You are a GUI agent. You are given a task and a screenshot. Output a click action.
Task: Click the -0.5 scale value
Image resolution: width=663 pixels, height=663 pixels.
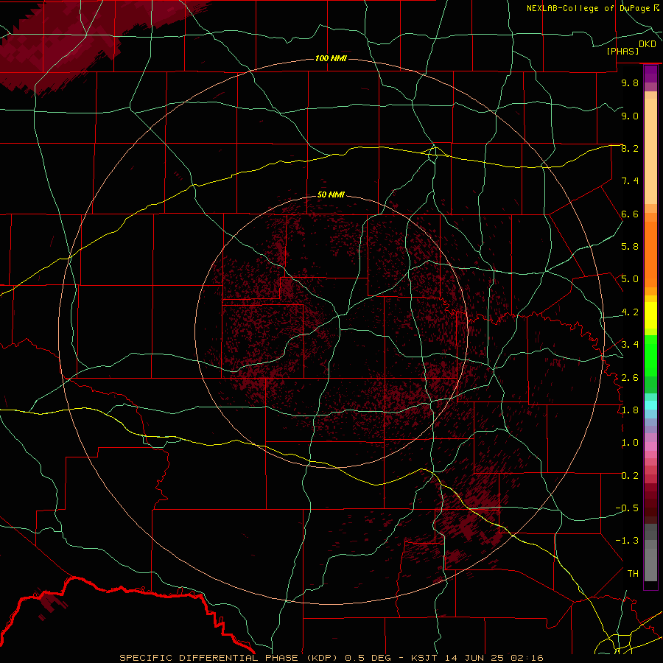point(627,508)
